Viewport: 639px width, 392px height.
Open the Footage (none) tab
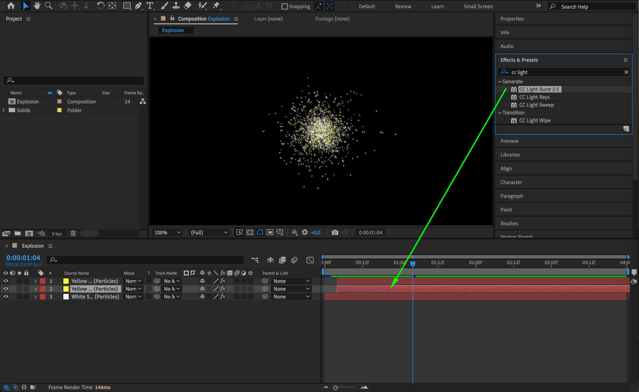click(332, 19)
